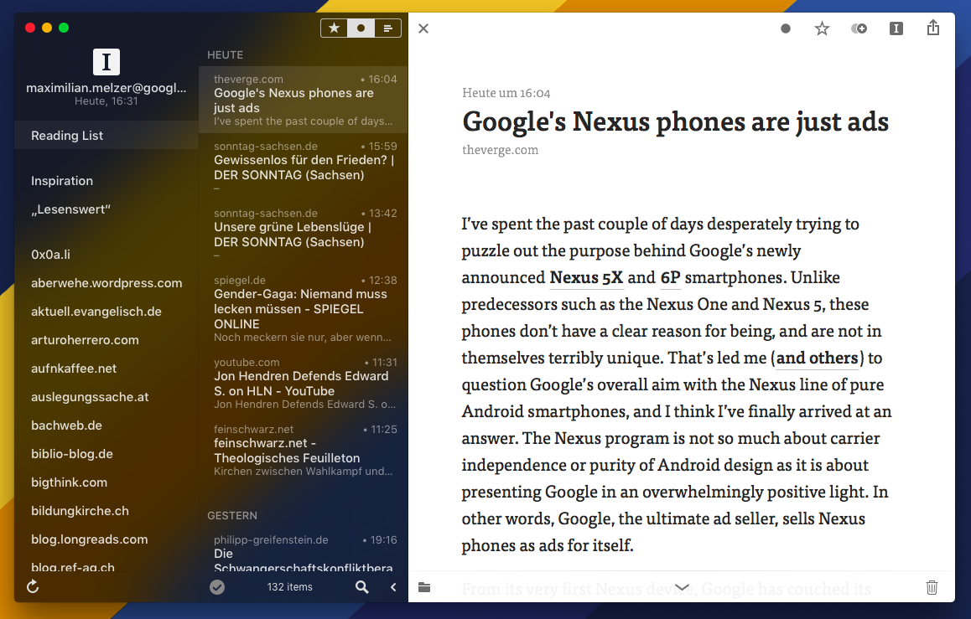This screenshot has height=619, width=971.
Task: Mark all items as read
Action: coord(216,587)
